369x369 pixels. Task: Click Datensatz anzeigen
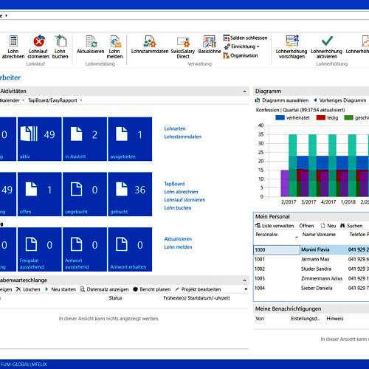(105, 289)
